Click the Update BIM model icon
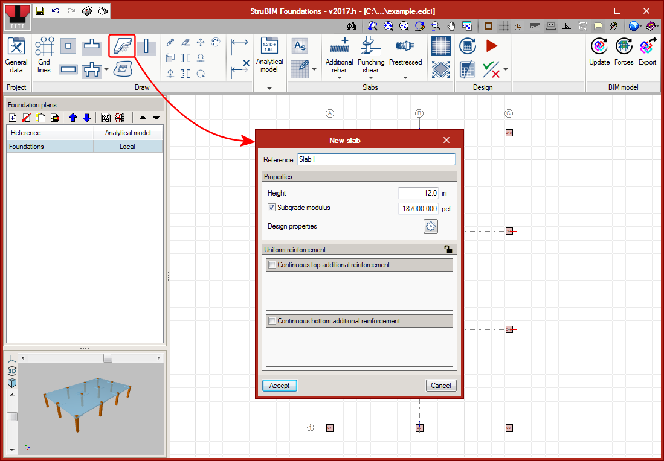664x461 pixels. (599, 51)
